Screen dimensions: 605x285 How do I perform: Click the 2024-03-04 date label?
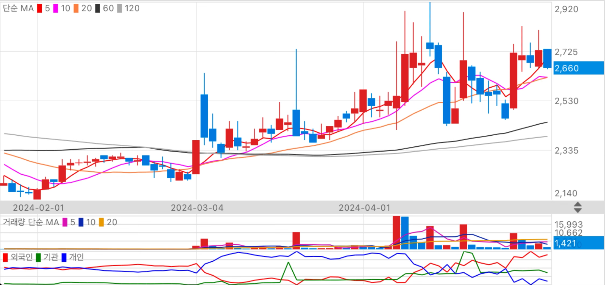coord(197,208)
